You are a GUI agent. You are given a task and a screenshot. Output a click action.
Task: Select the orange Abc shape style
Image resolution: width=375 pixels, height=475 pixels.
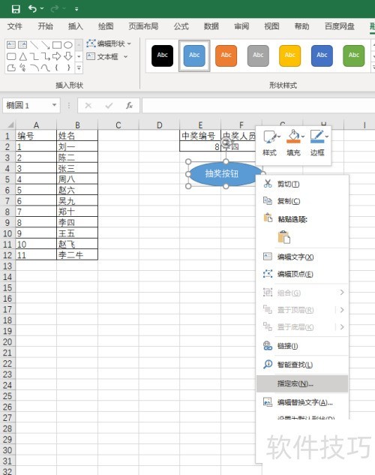pyautogui.click(x=226, y=56)
